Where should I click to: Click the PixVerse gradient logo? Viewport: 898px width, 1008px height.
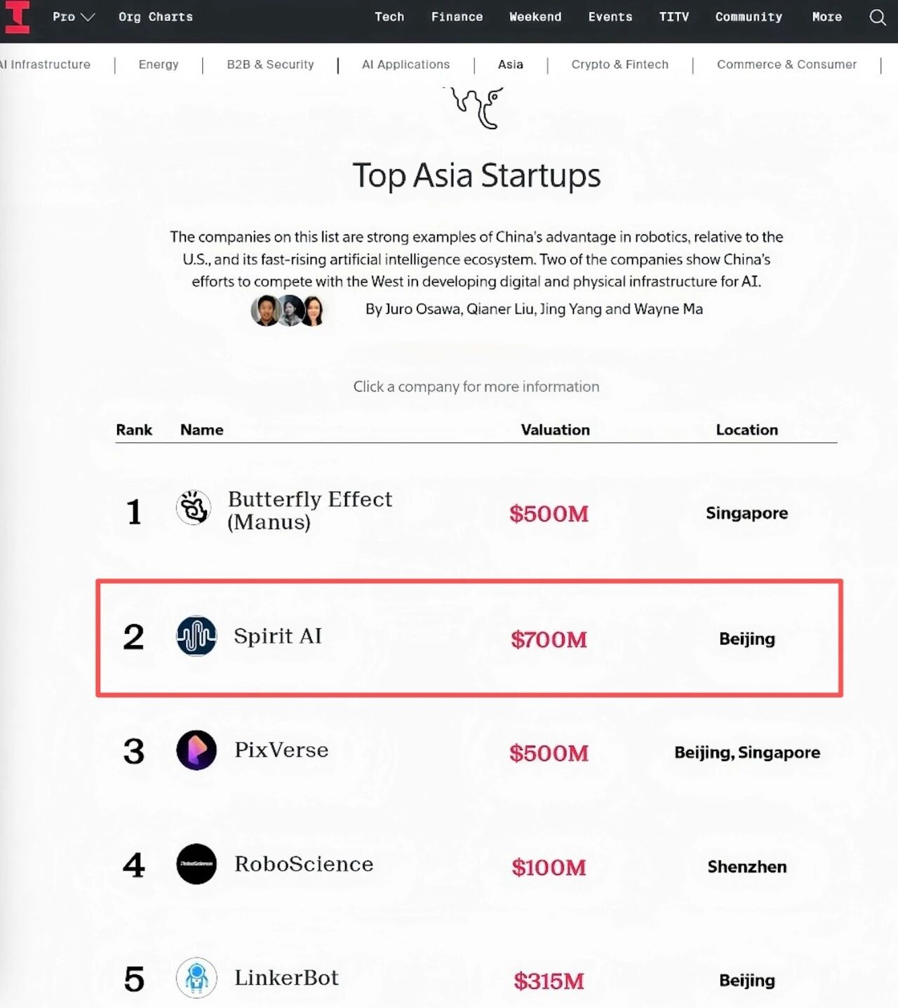[x=196, y=750]
